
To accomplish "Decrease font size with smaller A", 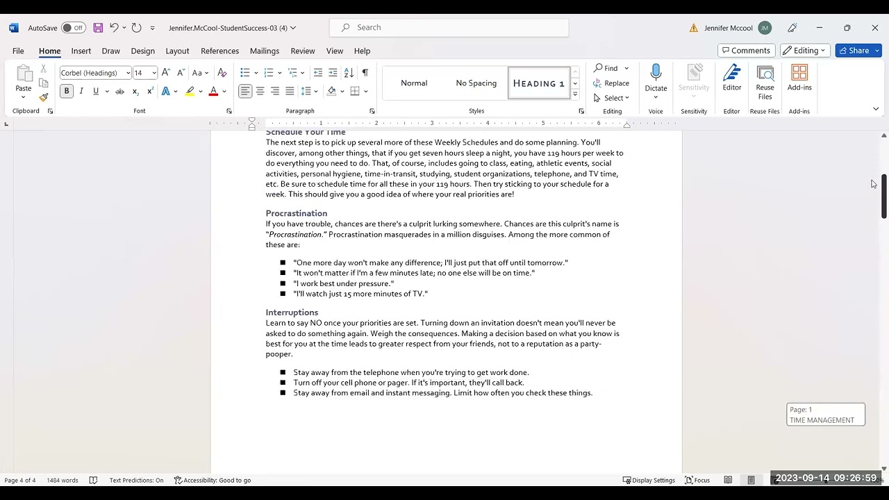I will point(181,73).
